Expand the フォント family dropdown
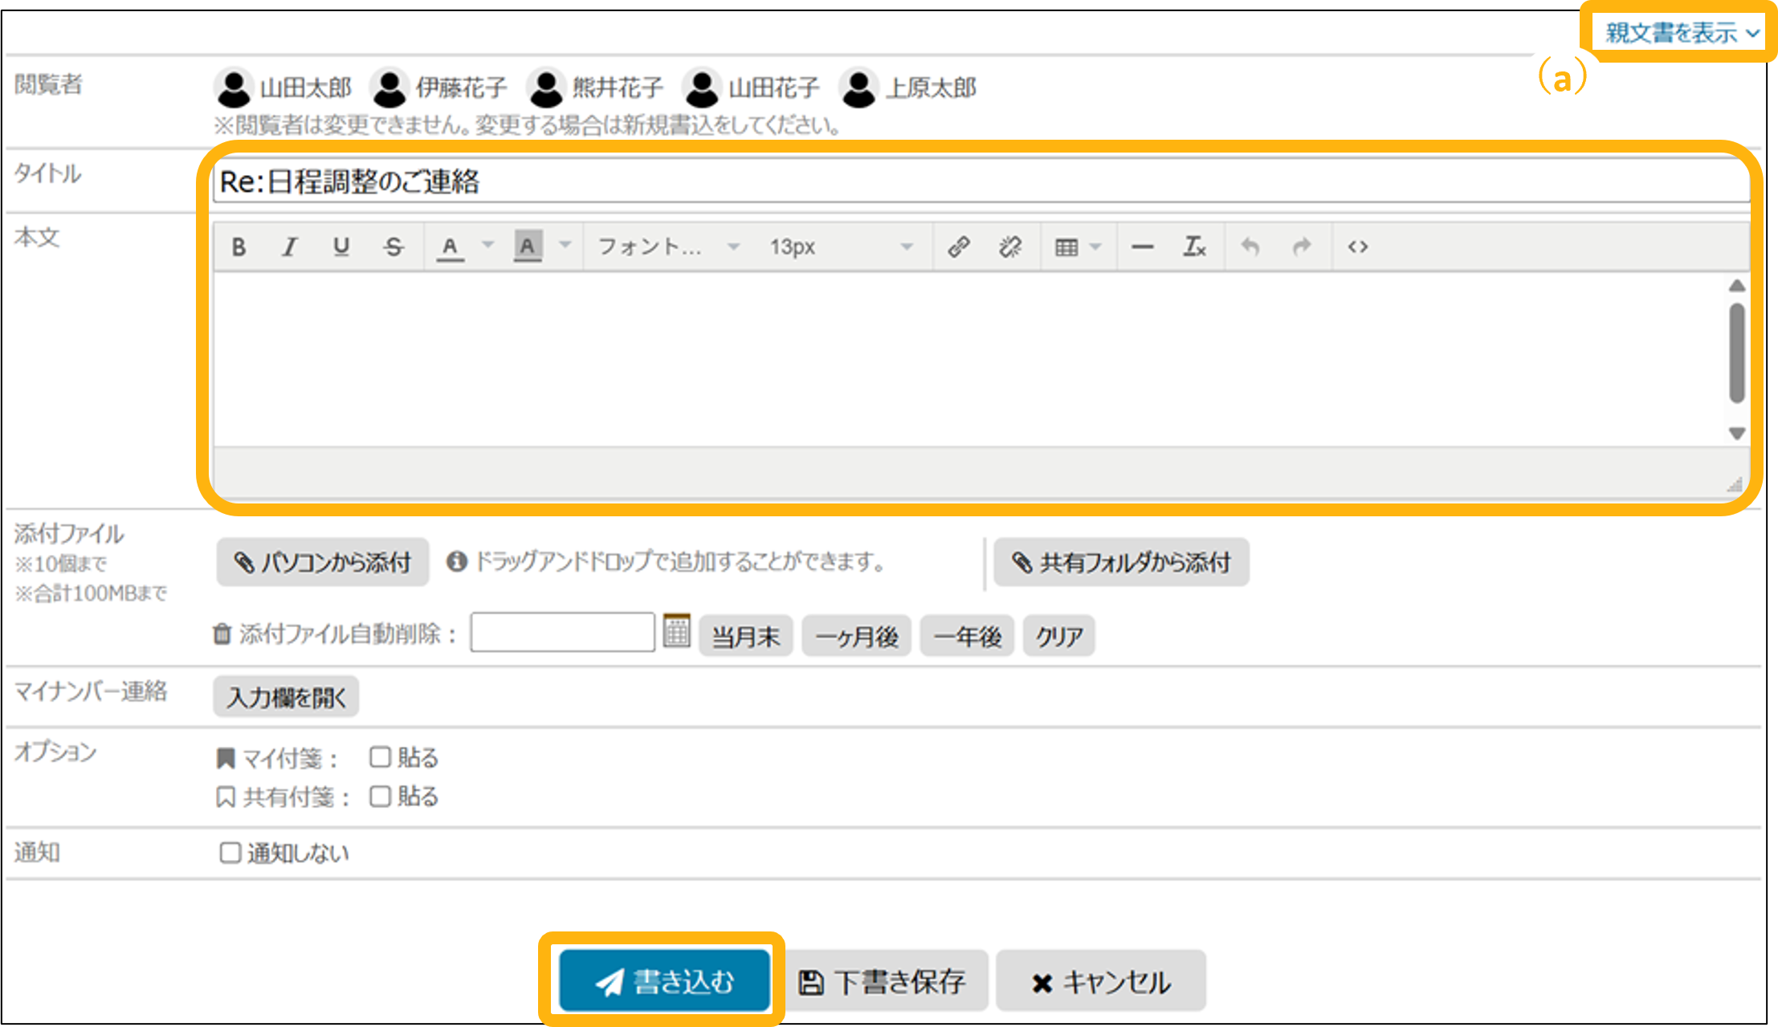This screenshot has height=1027, width=1778. click(x=668, y=247)
